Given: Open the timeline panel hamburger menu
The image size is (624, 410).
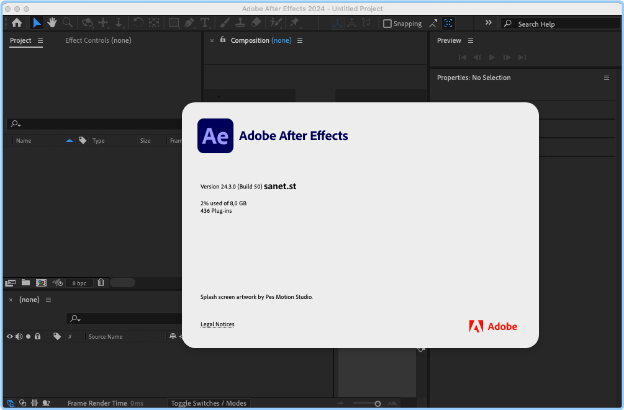Looking at the screenshot, I should tap(48, 300).
